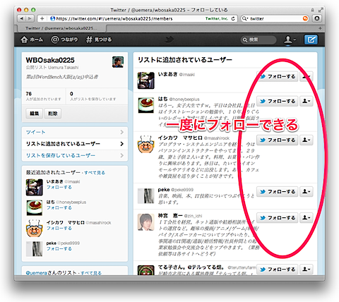Follow はち in the sidebar list
The image size is (339, 302).
pos(59,207)
